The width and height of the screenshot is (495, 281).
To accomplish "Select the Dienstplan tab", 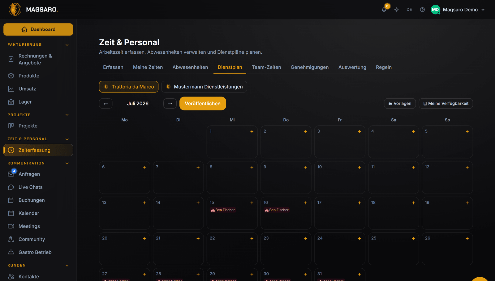I will tap(230, 67).
